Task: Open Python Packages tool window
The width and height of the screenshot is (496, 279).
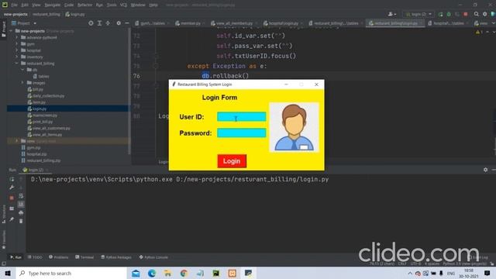Action: tap(116, 257)
